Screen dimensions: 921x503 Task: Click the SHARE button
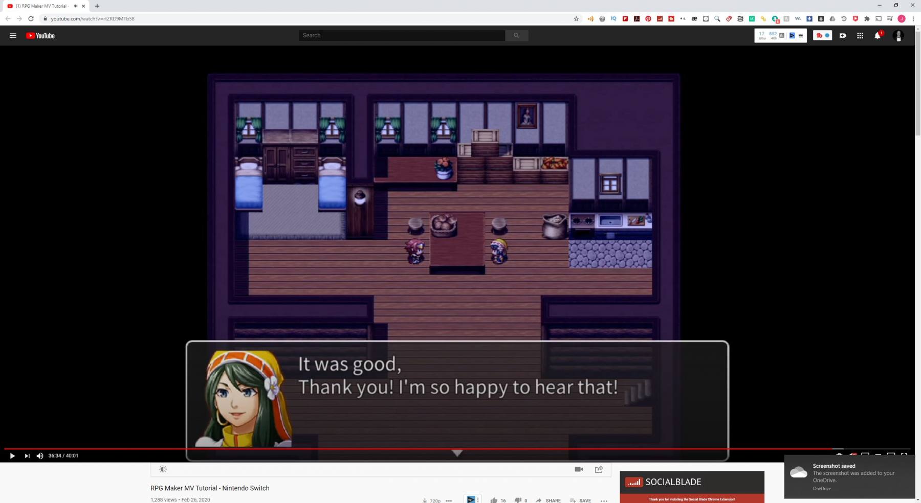pos(549,500)
